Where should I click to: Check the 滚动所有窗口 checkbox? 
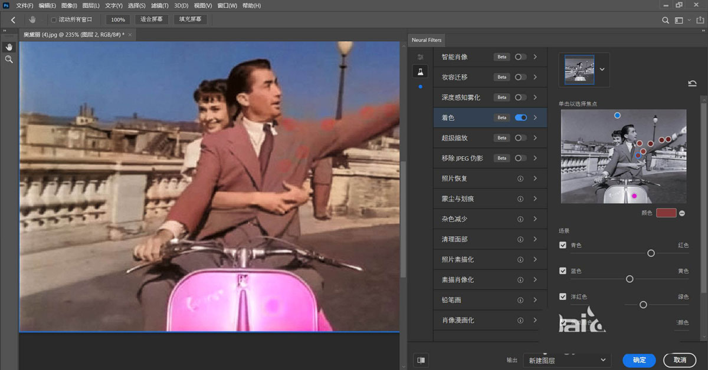54,19
